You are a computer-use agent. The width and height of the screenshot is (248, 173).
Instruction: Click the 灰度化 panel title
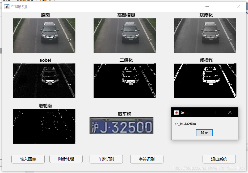point(206,15)
